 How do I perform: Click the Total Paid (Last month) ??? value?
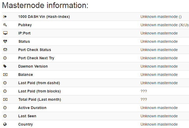144,99
